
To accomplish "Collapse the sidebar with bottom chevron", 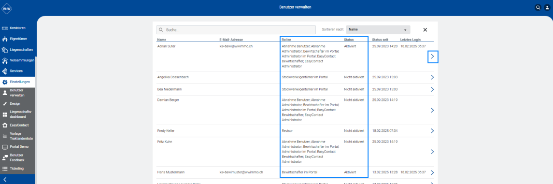I will pyautogui.click(x=5, y=180).
